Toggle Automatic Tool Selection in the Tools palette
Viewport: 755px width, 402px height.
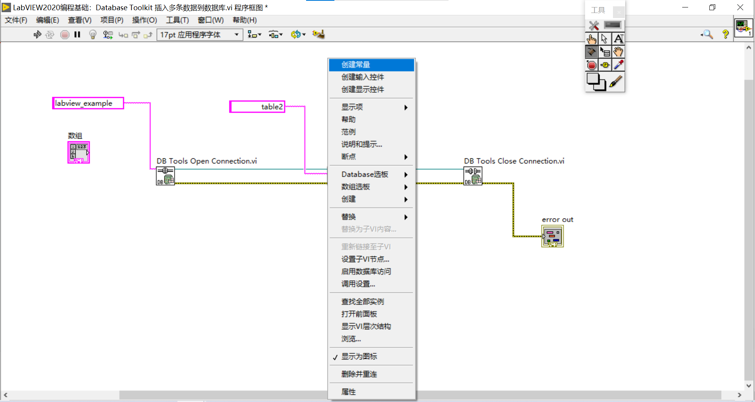tap(594, 25)
